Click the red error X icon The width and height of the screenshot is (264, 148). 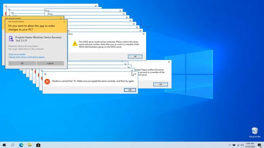point(47,81)
